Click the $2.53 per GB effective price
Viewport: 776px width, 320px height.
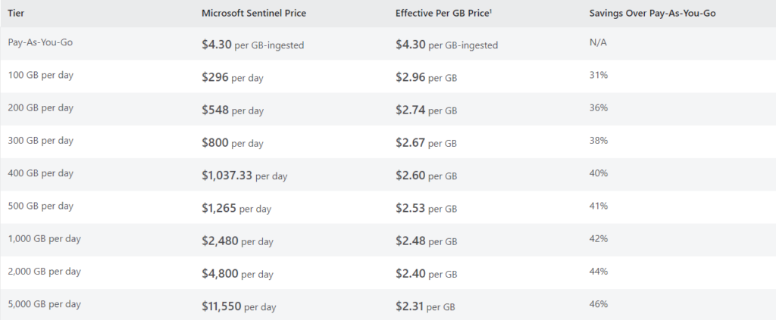click(x=426, y=208)
